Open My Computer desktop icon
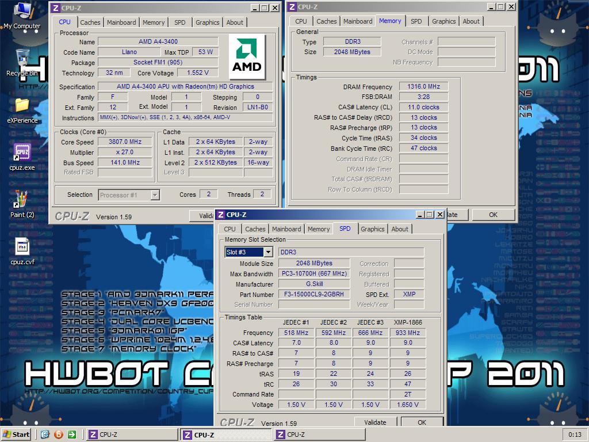Screen dimensions: 589x442 coord(22,15)
